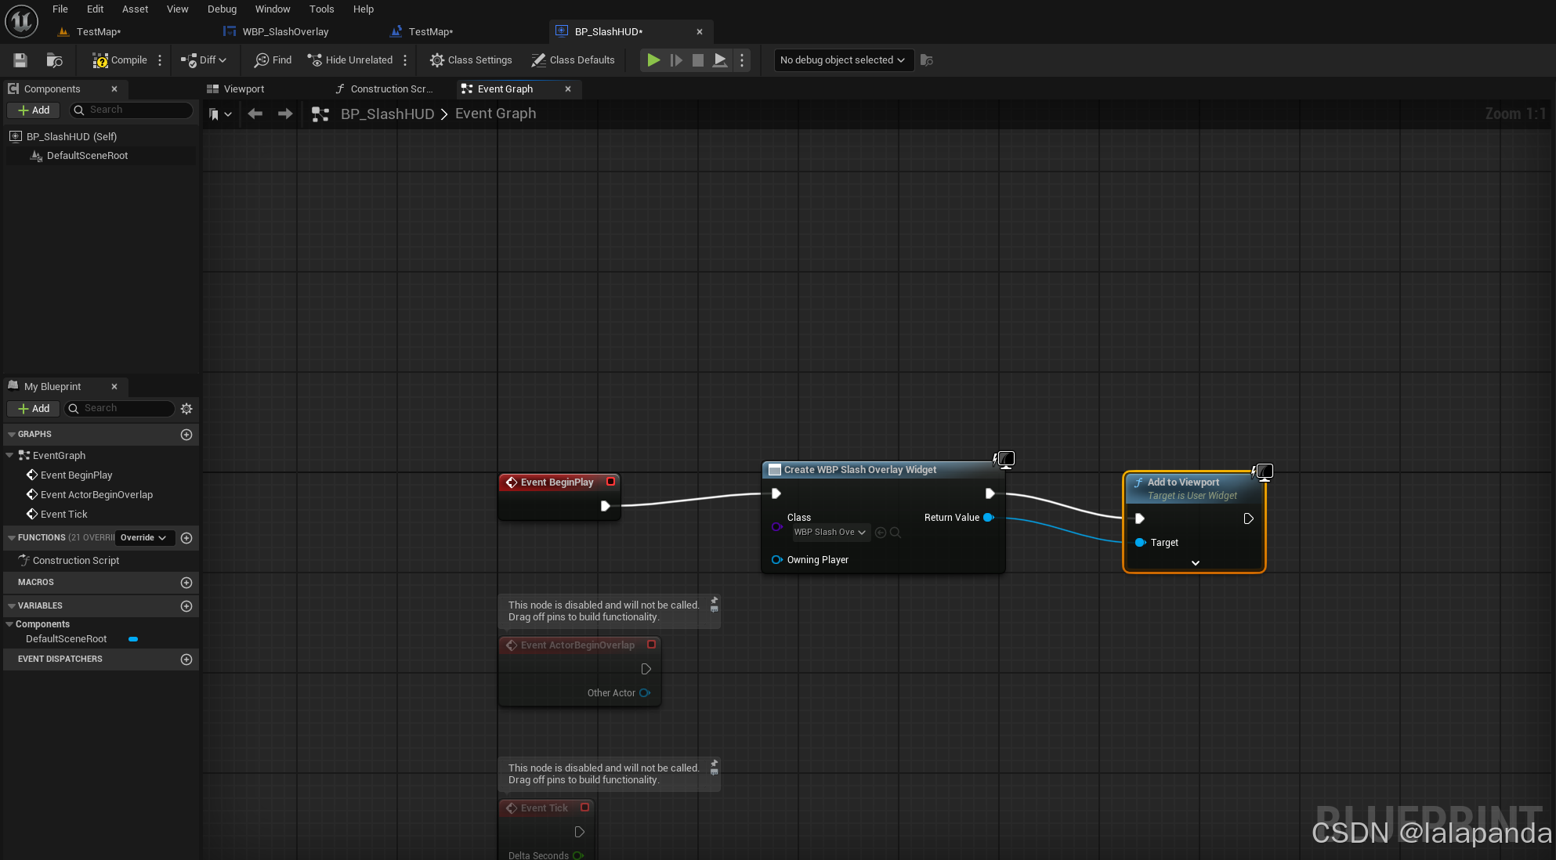
Task: Open the functions Override dropdown
Action: coord(143,538)
